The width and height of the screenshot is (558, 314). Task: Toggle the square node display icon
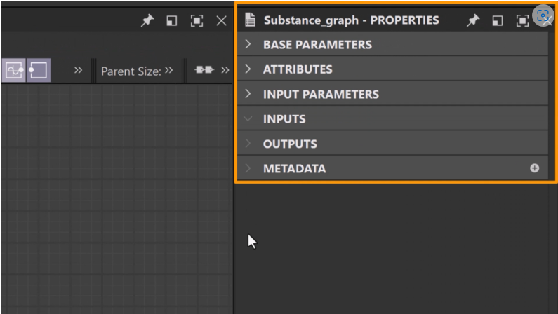pos(39,70)
